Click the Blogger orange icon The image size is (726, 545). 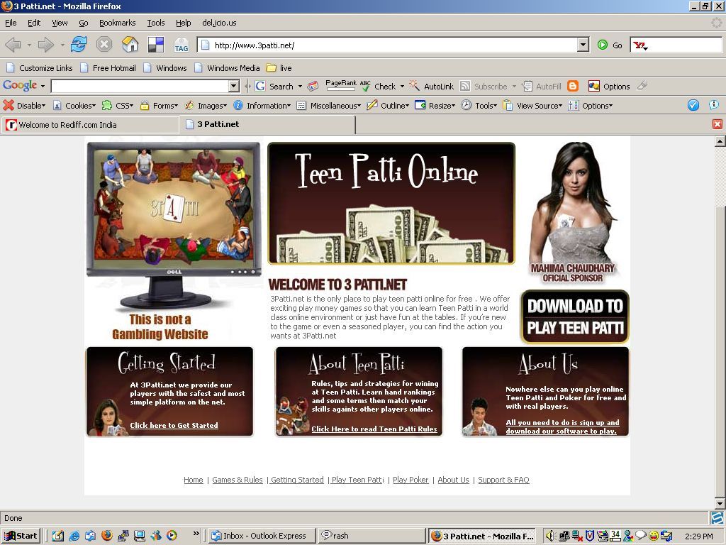573,86
